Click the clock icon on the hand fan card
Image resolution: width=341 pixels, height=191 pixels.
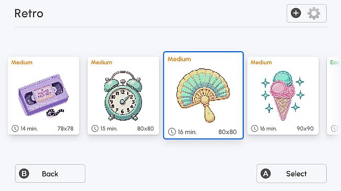point(172,132)
